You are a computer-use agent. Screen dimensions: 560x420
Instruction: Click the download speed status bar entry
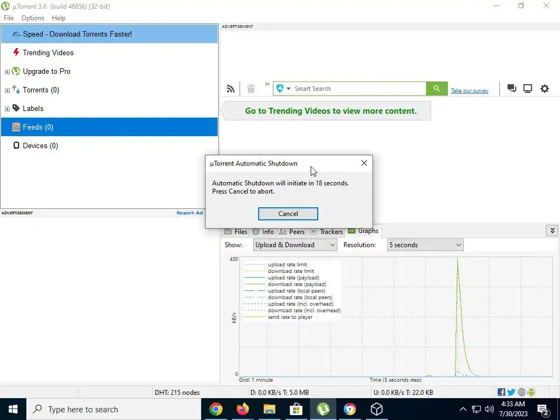coord(279,393)
